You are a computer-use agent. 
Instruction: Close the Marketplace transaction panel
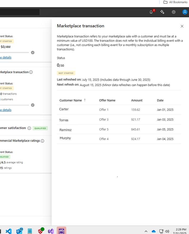point(182,26)
